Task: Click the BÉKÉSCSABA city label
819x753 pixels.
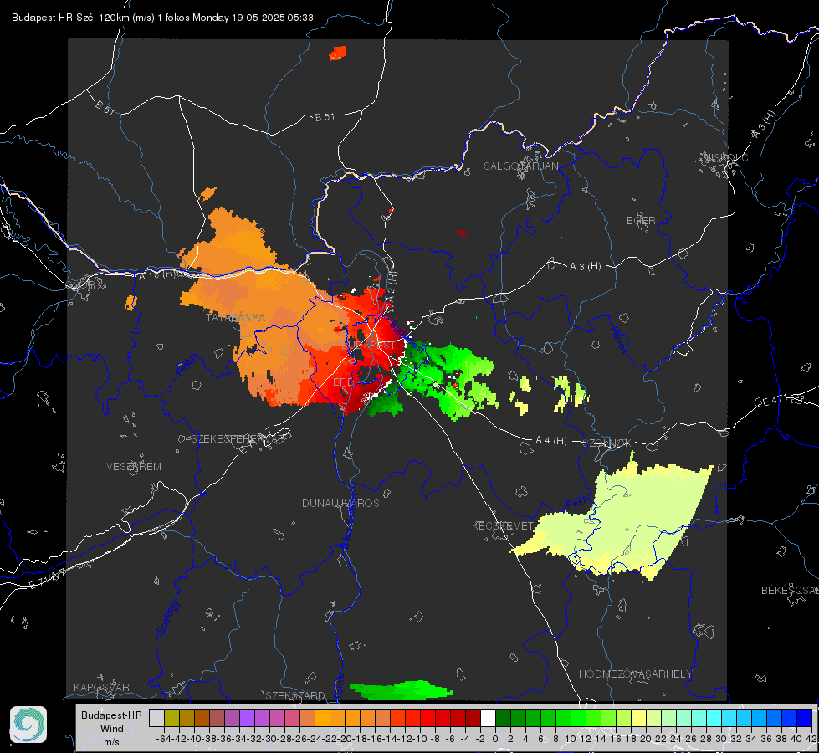Action: point(790,590)
